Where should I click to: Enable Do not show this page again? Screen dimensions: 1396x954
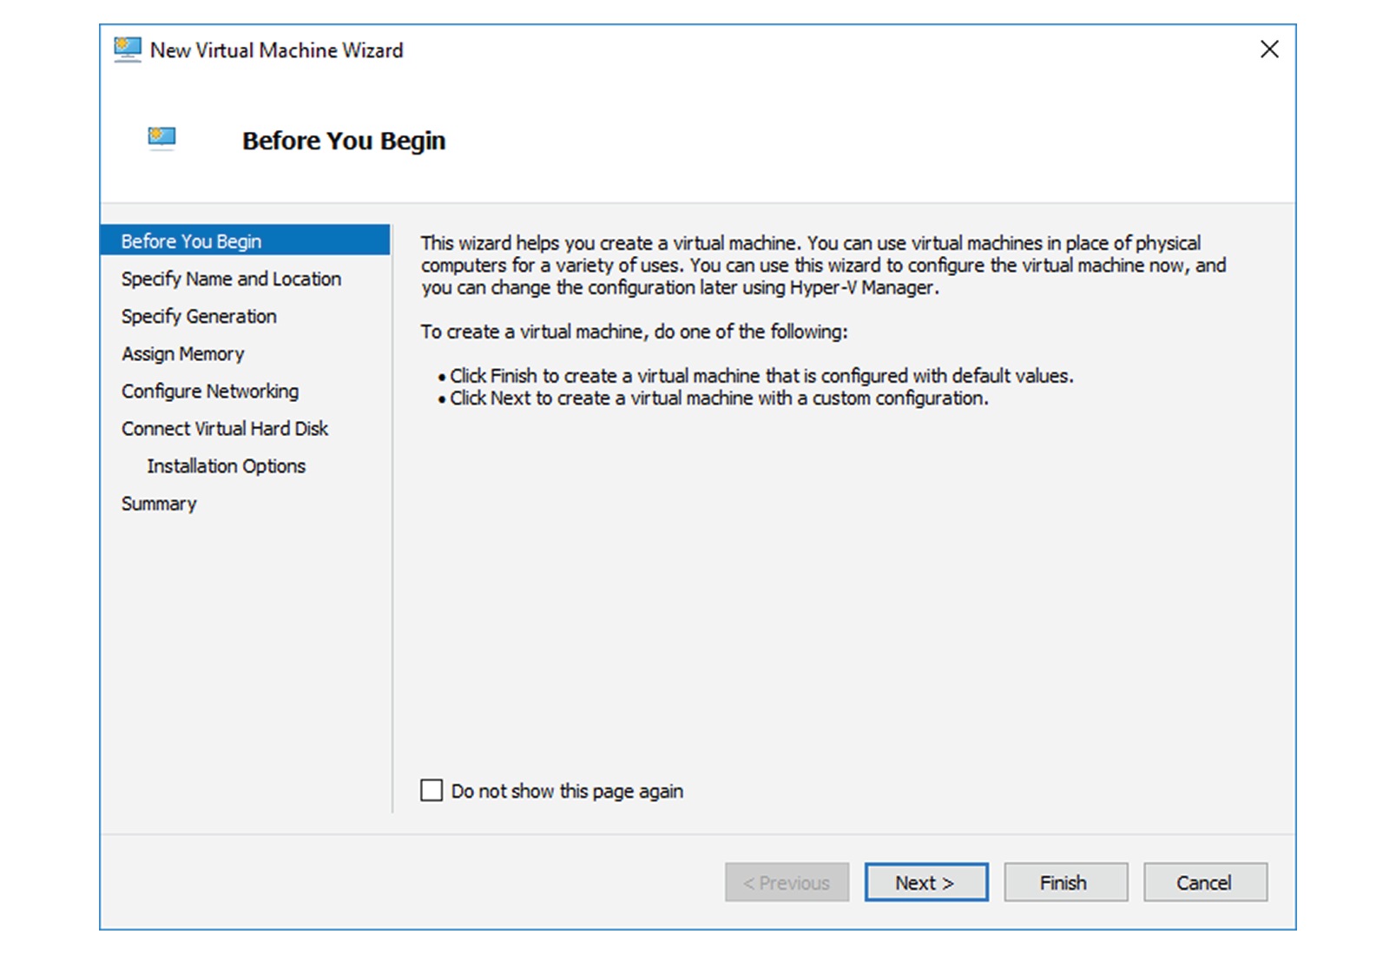pos(431,790)
